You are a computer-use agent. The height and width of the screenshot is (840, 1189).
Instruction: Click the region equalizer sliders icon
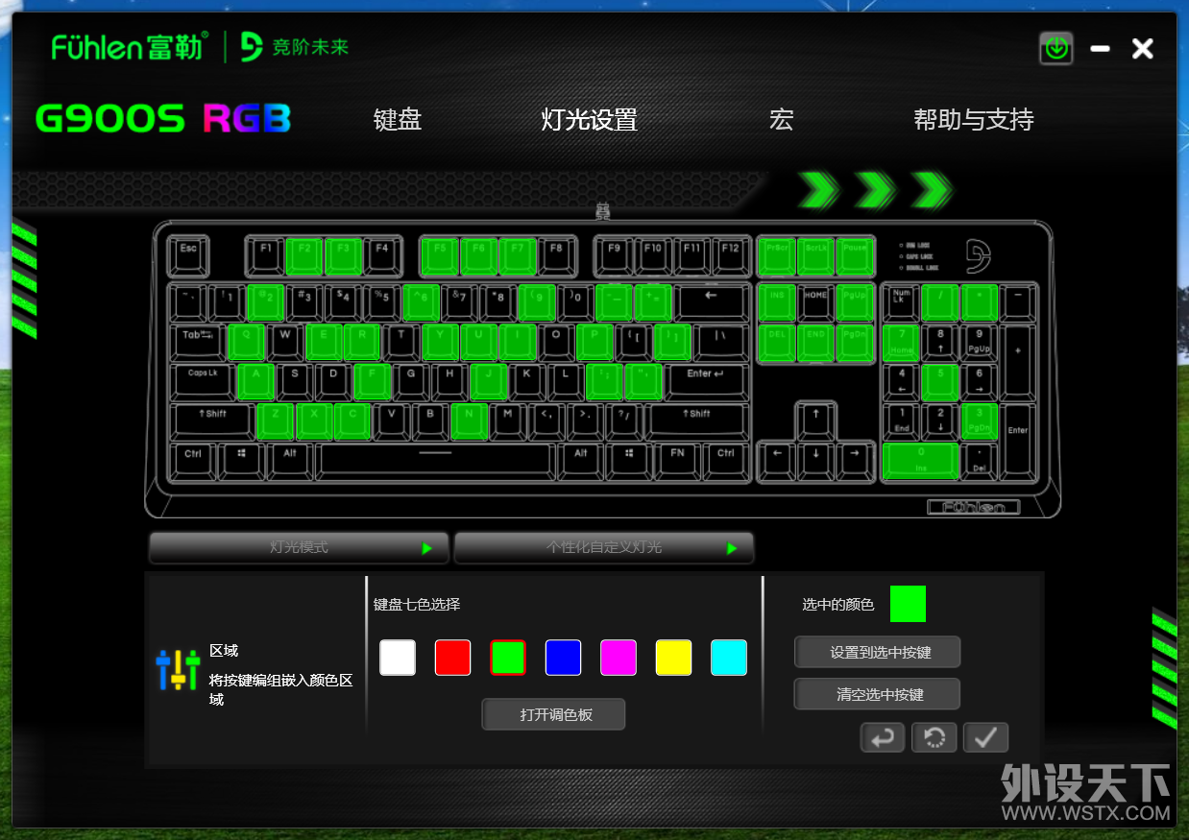pyautogui.click(x=178, y=669)
